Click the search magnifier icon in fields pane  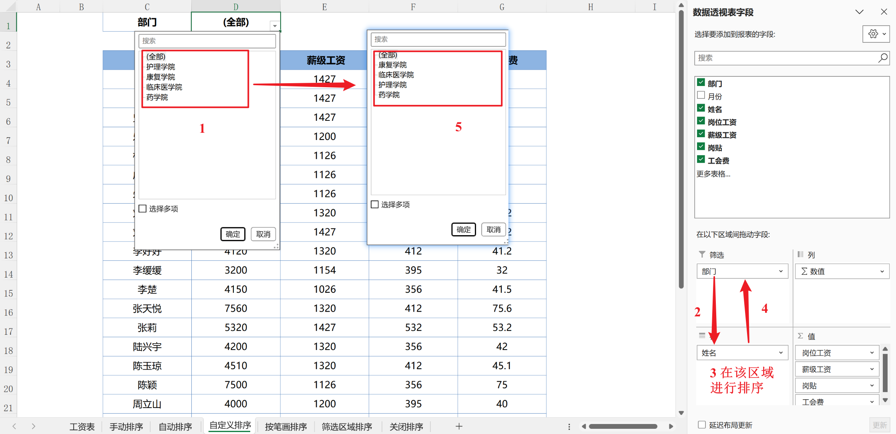click(883, 58)
